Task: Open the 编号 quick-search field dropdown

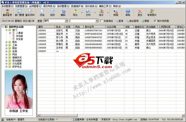Action: coord(66,21)
